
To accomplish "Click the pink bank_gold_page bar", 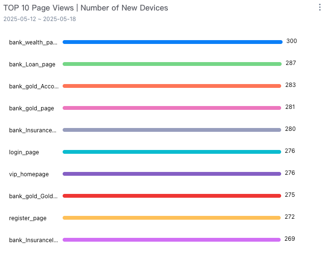I will point(172,108).
